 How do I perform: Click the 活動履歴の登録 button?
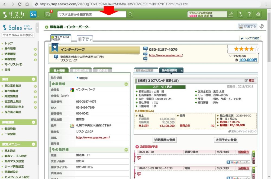(165, 140)
